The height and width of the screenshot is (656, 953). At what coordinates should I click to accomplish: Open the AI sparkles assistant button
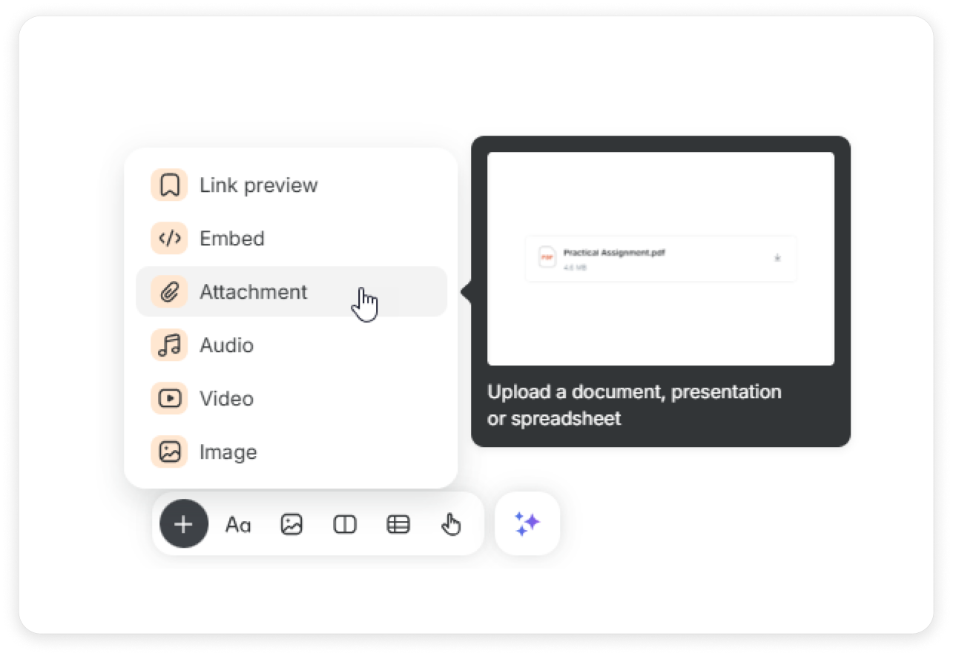pos(527,524)
